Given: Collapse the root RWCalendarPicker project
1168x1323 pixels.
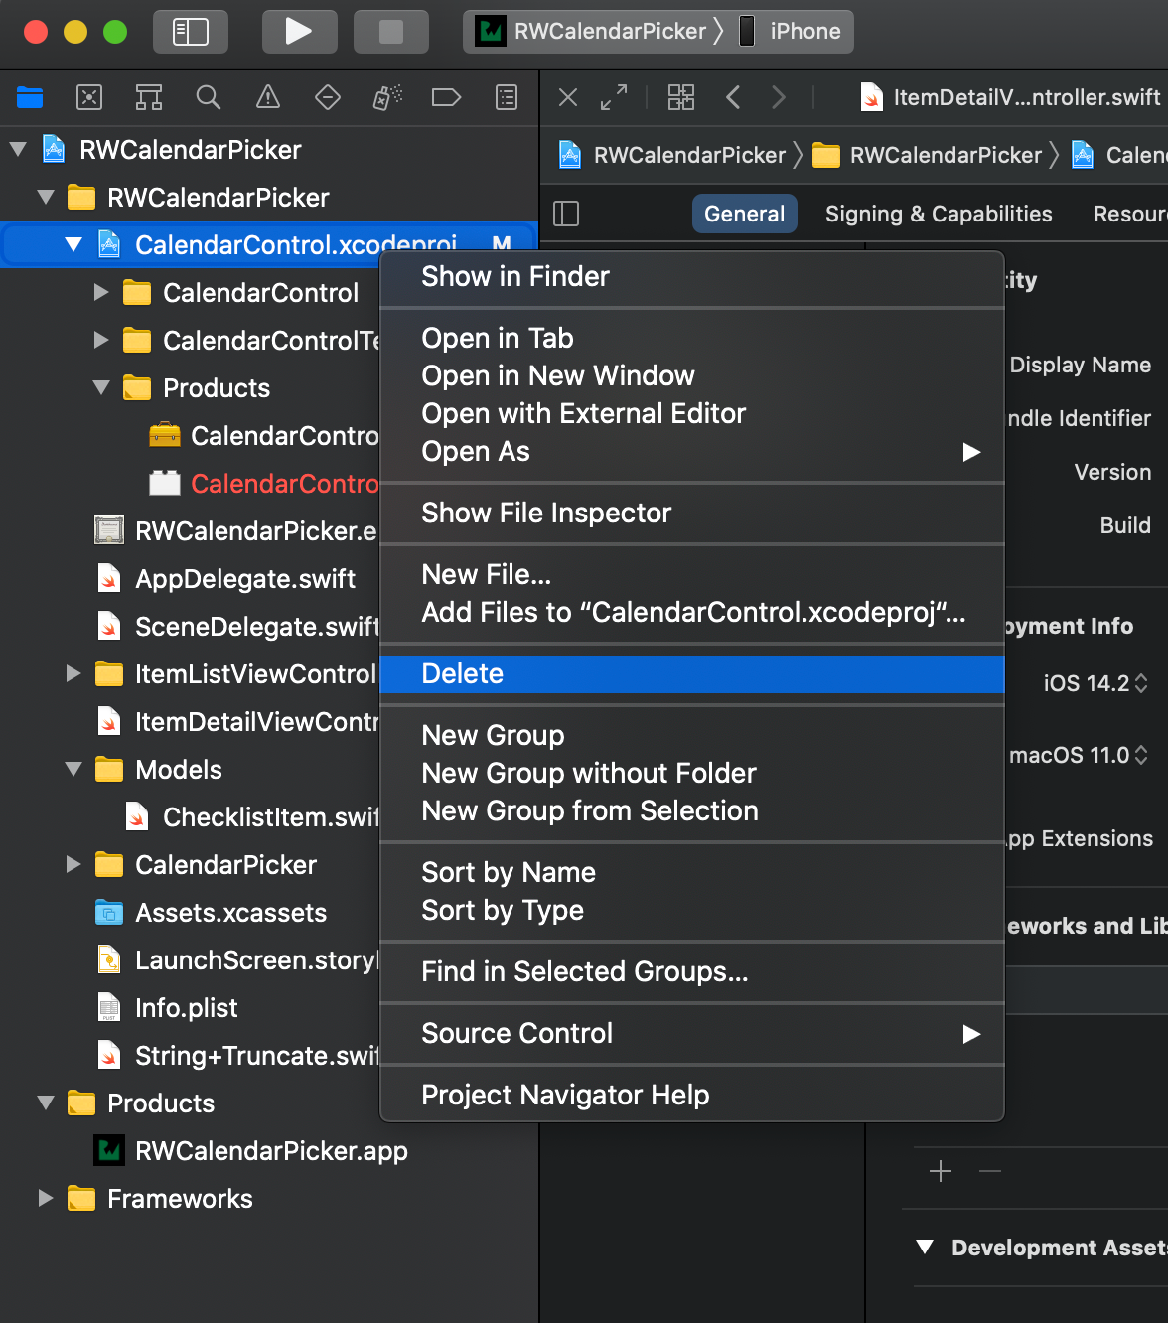Looking at the screenshot, I should 18,150.
